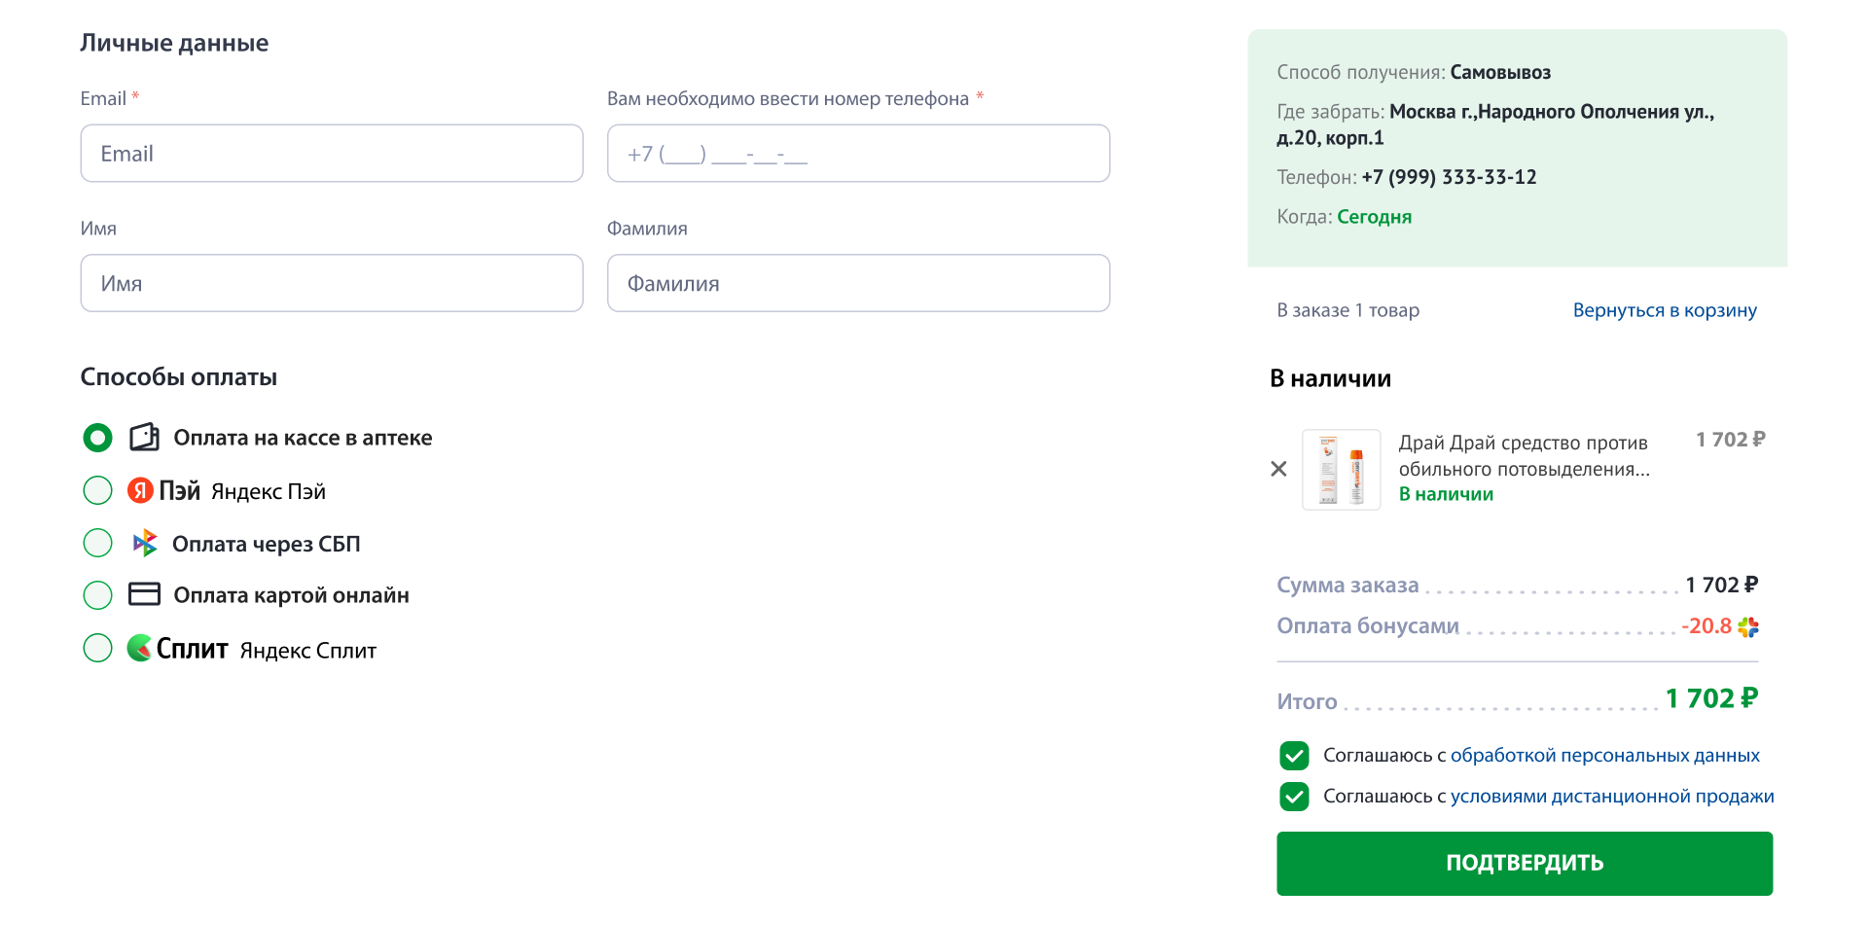Click the phone number input field
This screenshot has height=925, width=1868.
point(858,154)
